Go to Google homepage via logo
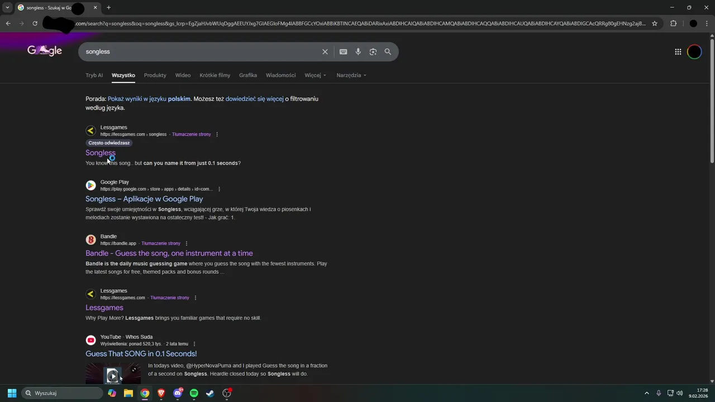 [45, 50]
